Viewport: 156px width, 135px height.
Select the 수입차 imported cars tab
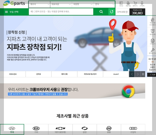tap(133, 130)
